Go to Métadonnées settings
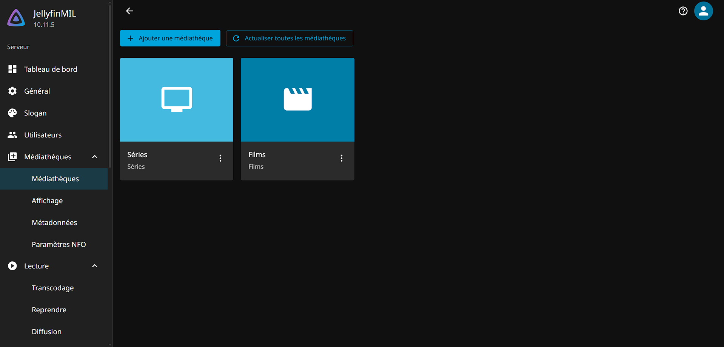Viewport: 724px width, 347px height. [54, 222]
